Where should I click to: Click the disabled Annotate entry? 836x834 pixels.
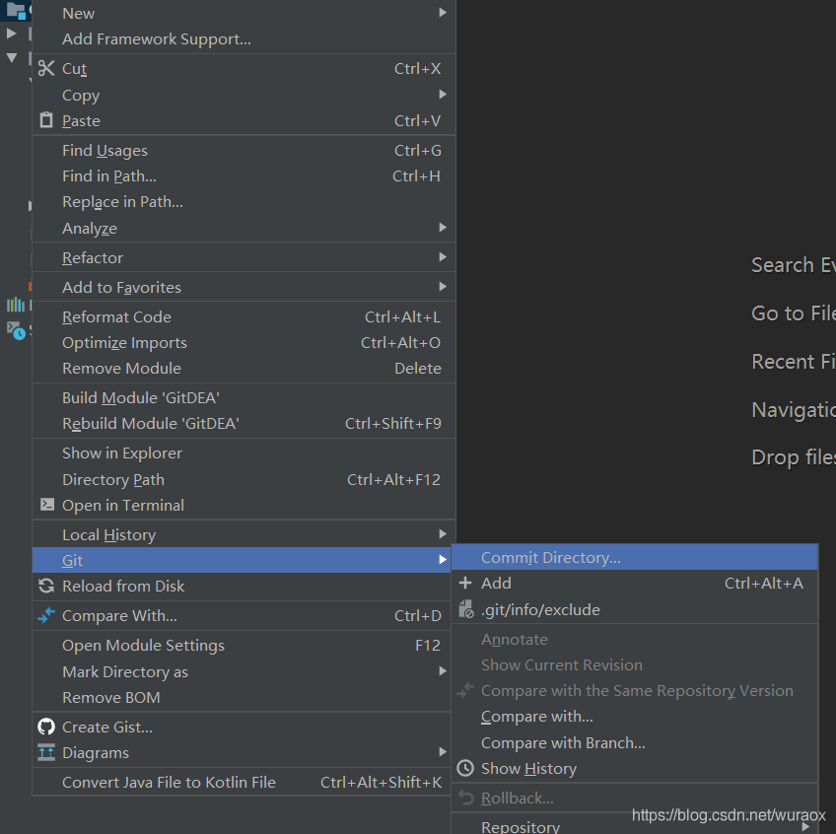[635, 639]
